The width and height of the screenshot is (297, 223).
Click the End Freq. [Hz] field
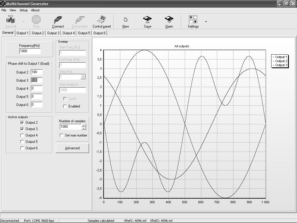tap(73, 65)
